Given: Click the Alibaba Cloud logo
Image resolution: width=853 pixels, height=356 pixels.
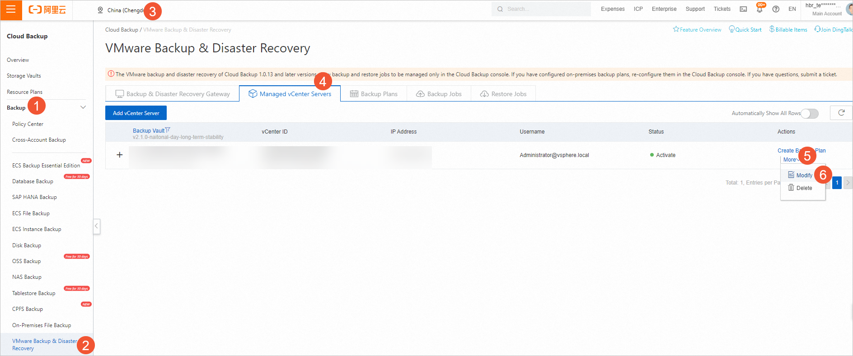Looking at the screenshot, I should [47, 10].
